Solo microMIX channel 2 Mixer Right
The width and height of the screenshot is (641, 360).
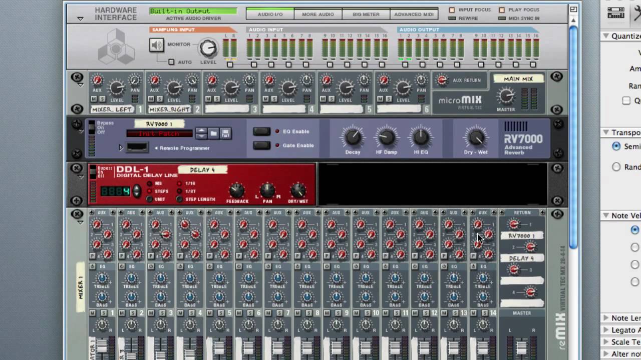159,99
